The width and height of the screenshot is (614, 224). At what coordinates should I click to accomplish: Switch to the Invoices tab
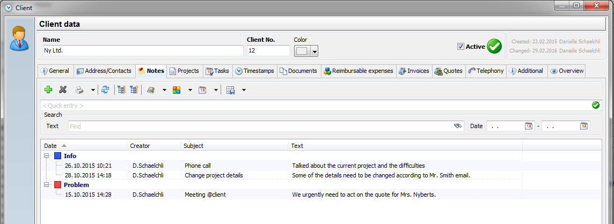click(x=414, y=71)
